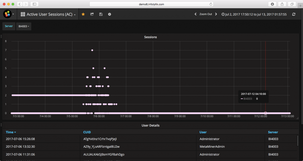303x161 pixels.
Task: Open dashboard settings gear
Action: [x=109, y=14]
